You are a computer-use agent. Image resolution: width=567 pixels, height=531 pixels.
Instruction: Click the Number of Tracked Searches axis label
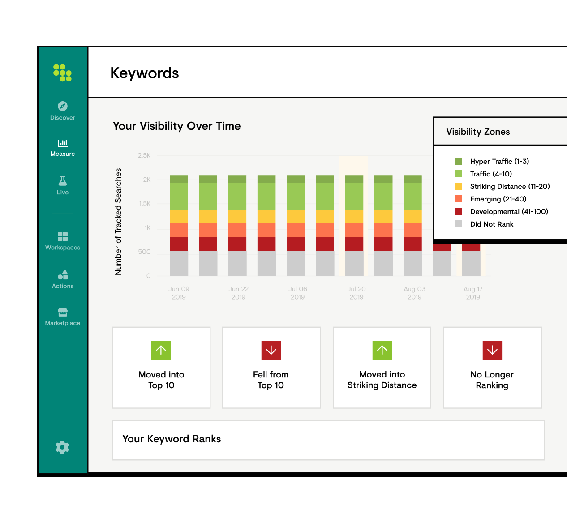pos(118,222)
